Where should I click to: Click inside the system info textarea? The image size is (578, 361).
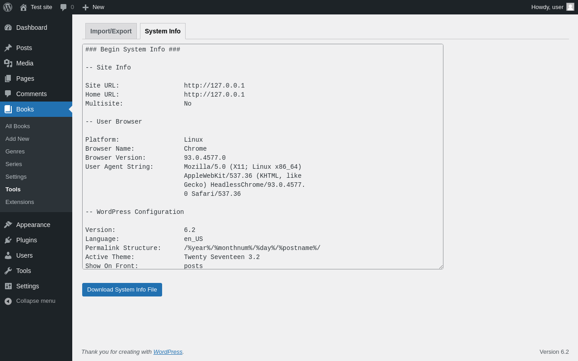(263, 157)
